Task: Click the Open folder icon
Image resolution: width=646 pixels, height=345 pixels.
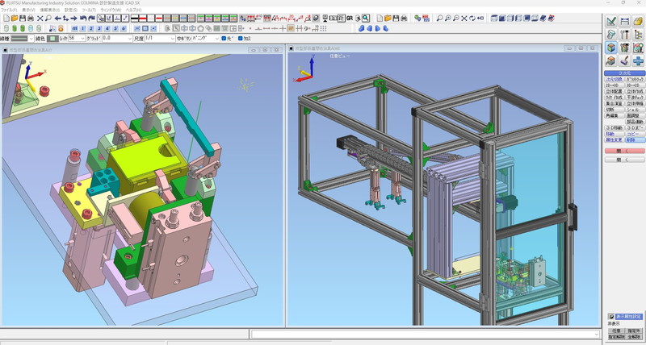Action: pos(14,18)
